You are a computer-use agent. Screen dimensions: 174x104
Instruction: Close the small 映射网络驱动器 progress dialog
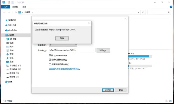click(x=89, y=23)
